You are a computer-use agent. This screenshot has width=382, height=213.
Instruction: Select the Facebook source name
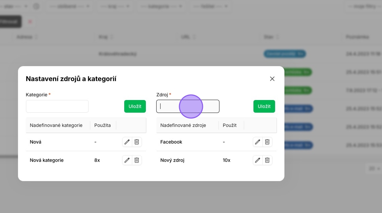(x=171, y=142)
